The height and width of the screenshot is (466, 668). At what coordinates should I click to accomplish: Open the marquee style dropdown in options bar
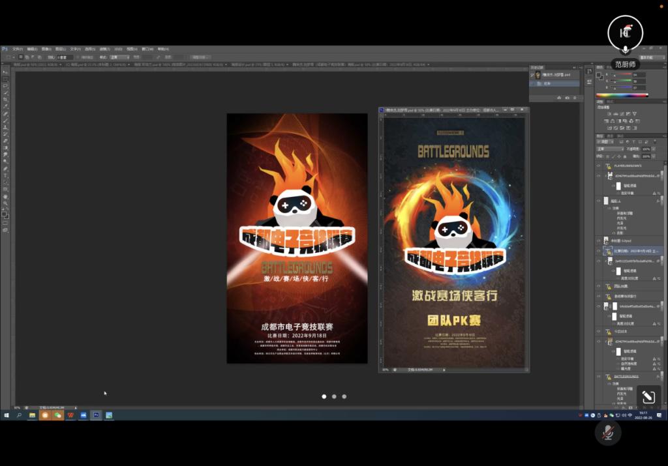119,57
